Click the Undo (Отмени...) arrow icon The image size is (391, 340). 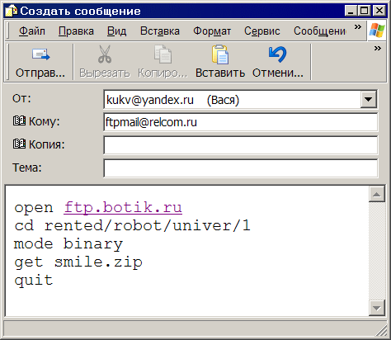(x=278, y=54)
